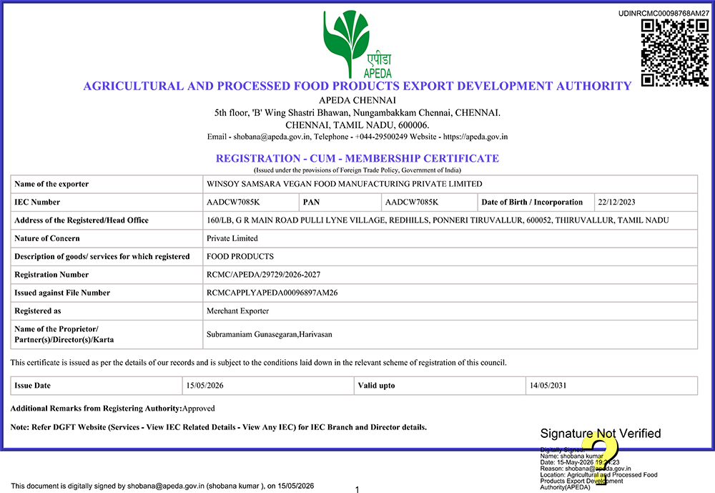Select the 'FOOD PRODUCTS' value
Screen dimensions: 715x493
[240, 257]
